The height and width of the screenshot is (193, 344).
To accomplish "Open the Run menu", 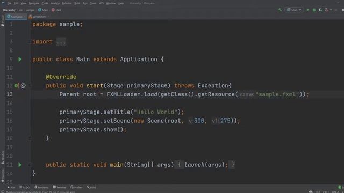I will 85,3.
